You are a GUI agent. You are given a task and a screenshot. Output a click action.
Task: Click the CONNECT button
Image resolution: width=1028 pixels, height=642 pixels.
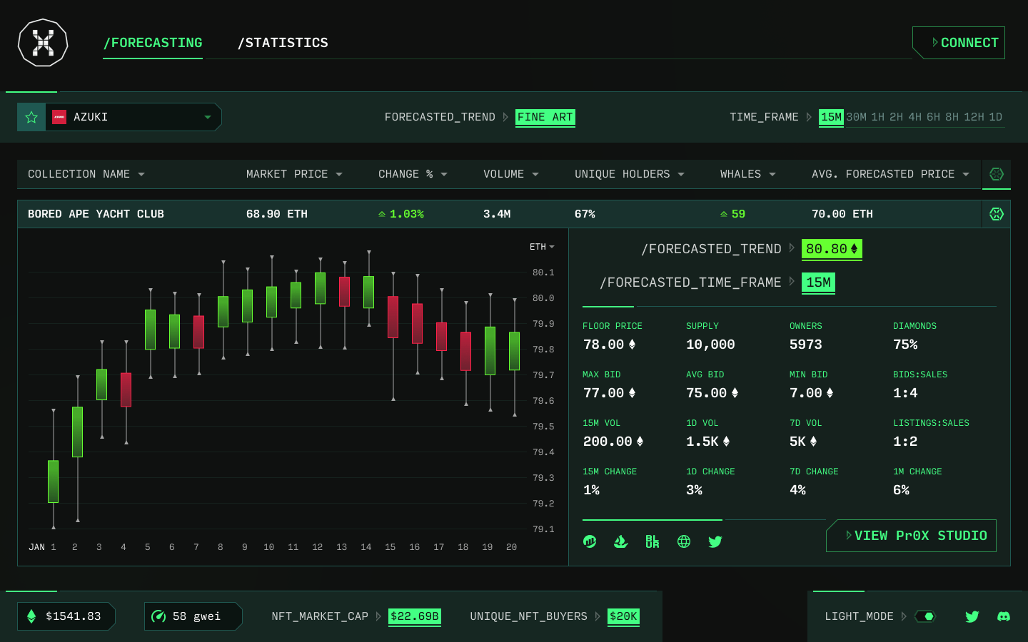(958, 42)
